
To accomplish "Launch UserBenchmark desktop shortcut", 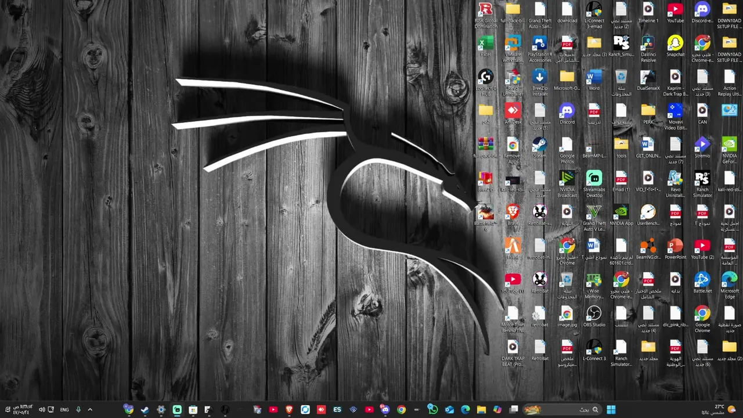I will point(648,215).
